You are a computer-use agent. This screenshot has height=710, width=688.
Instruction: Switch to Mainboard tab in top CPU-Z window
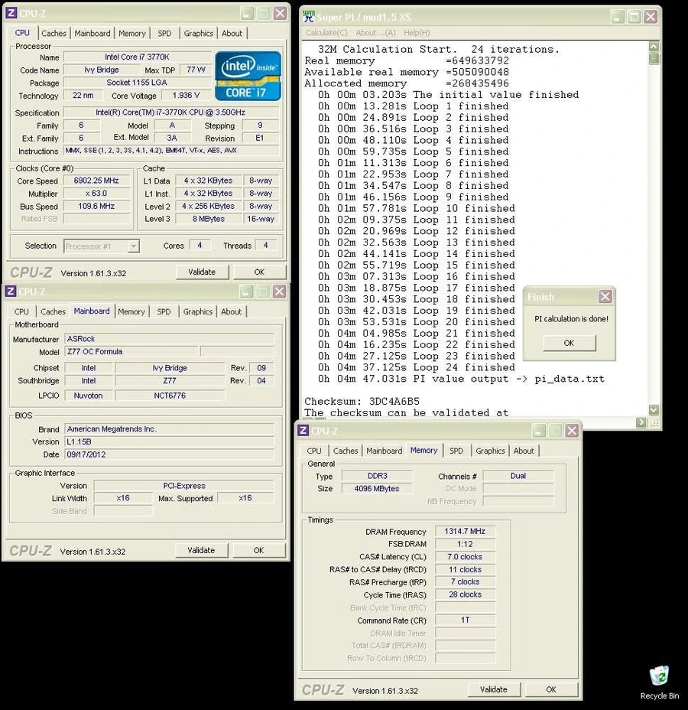(x=92, y=33)
